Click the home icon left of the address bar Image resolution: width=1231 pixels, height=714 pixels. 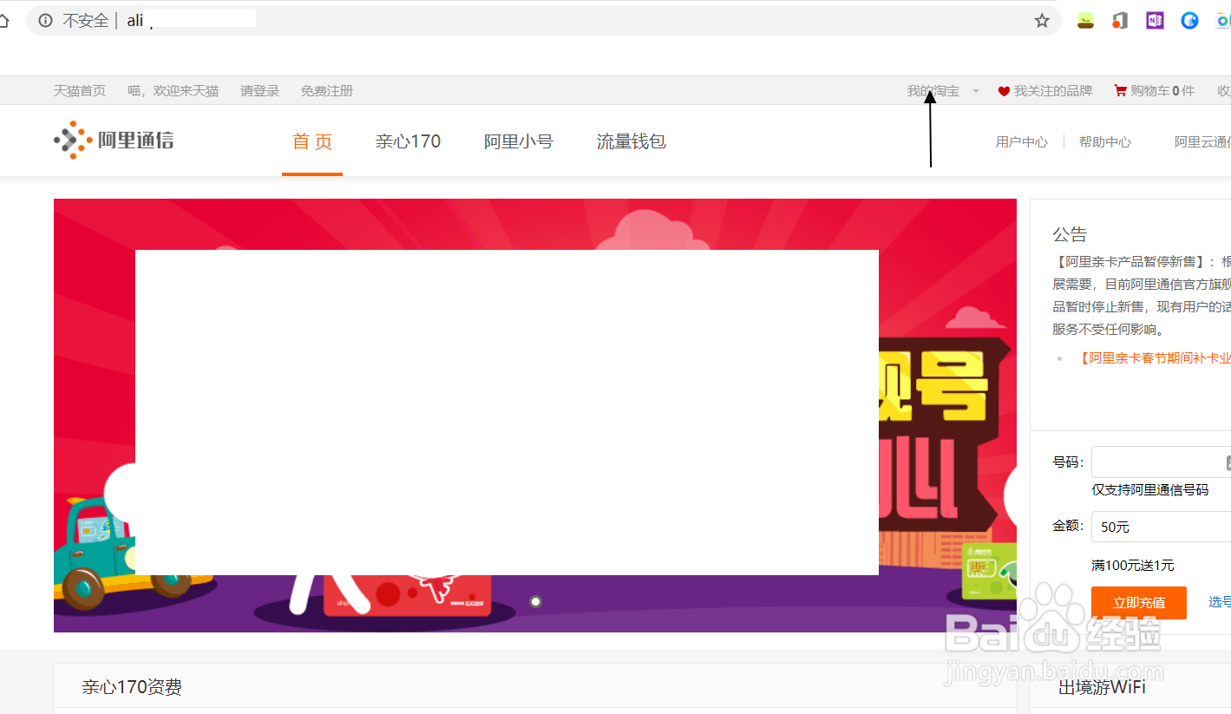[4, 21]
